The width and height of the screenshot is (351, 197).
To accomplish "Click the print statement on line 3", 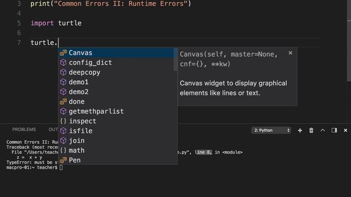I will [111, 4].
